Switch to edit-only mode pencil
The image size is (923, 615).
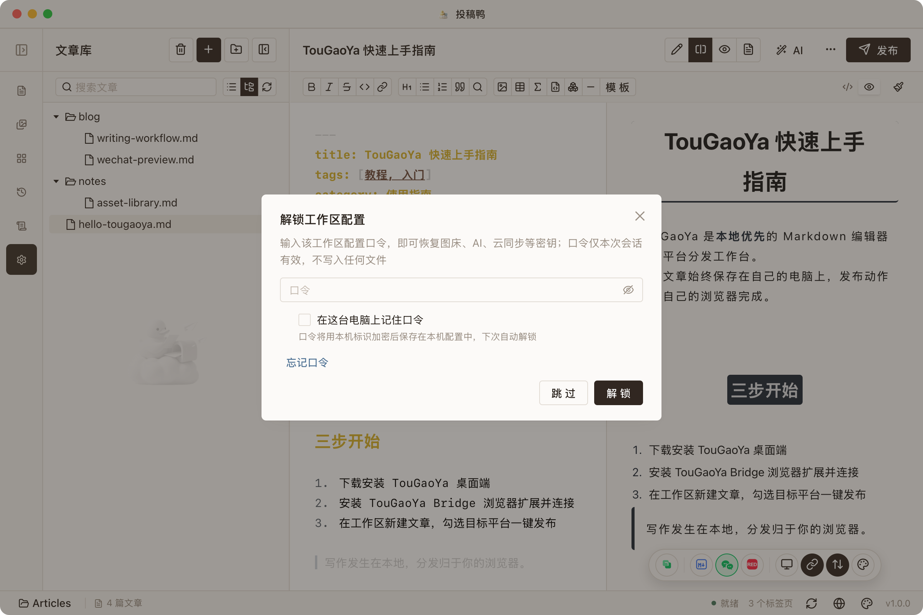point(676,50)
